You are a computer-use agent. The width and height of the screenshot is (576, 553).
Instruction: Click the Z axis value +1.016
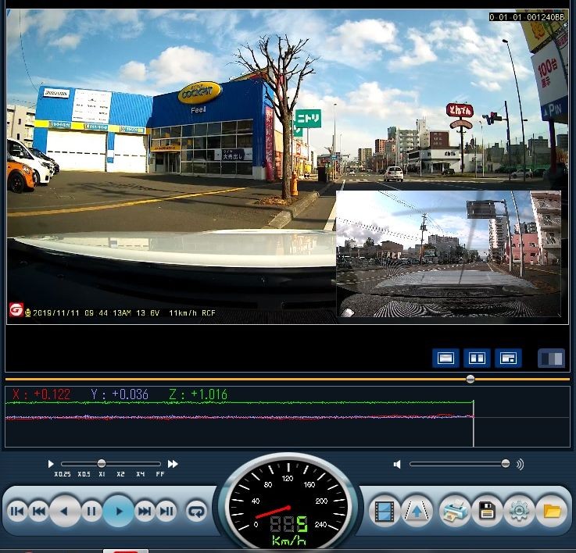pos(209,394)
